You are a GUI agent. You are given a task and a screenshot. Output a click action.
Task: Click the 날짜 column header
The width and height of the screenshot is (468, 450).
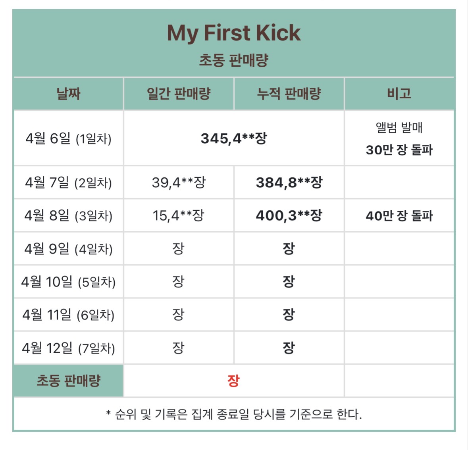click(x=68, y=94)
